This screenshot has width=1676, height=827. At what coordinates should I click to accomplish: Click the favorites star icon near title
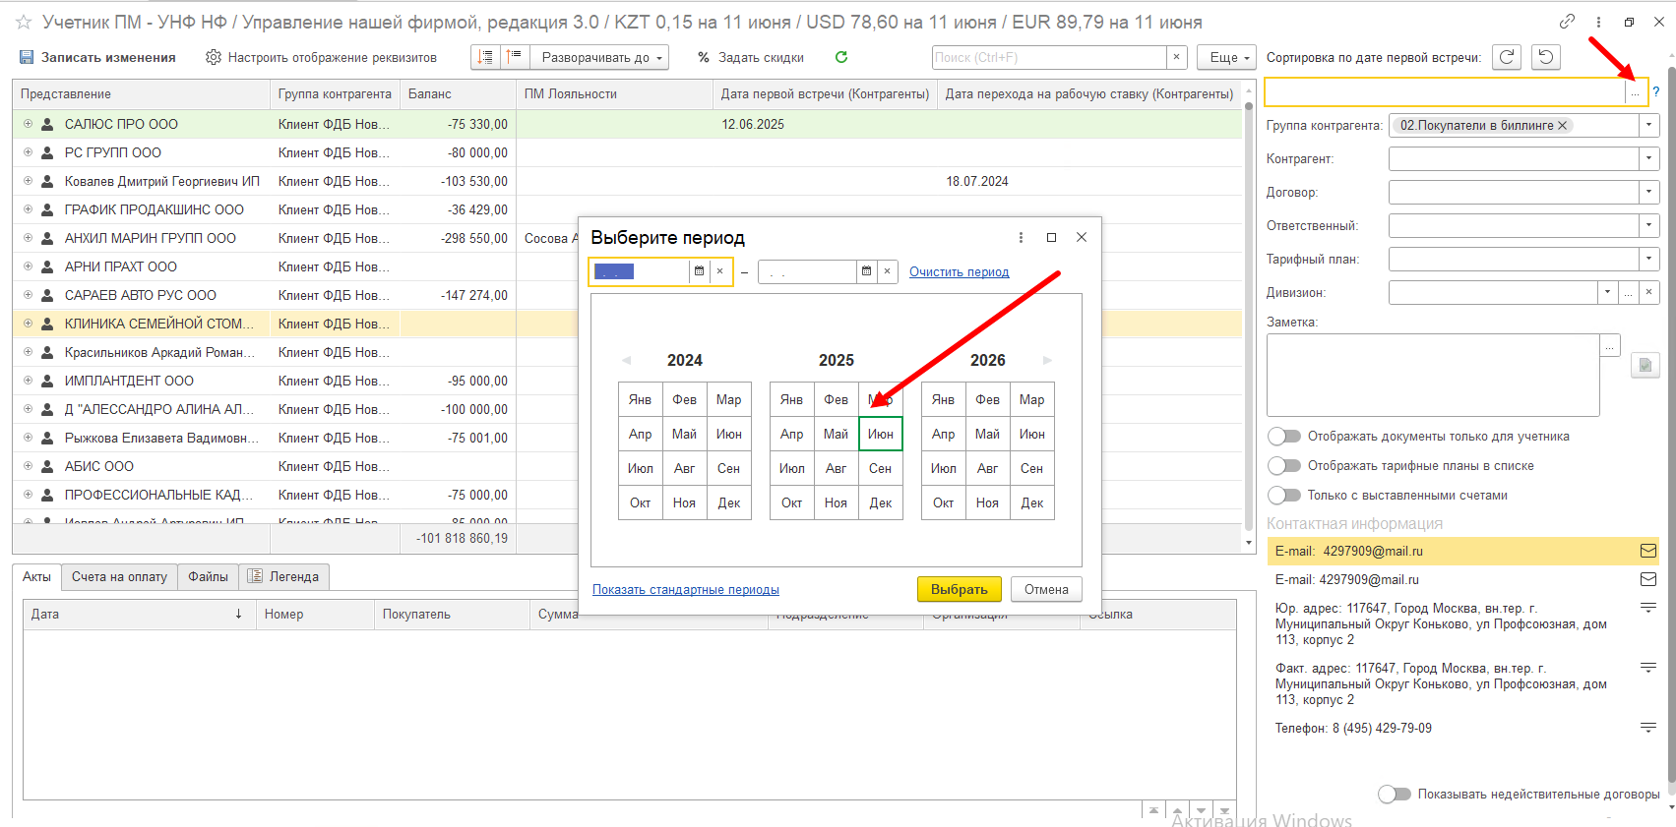click(24, 22)
